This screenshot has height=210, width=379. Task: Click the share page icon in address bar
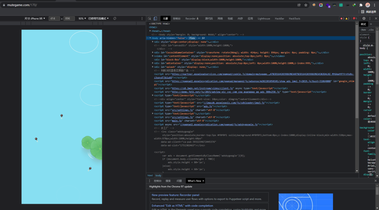[299, 5]
